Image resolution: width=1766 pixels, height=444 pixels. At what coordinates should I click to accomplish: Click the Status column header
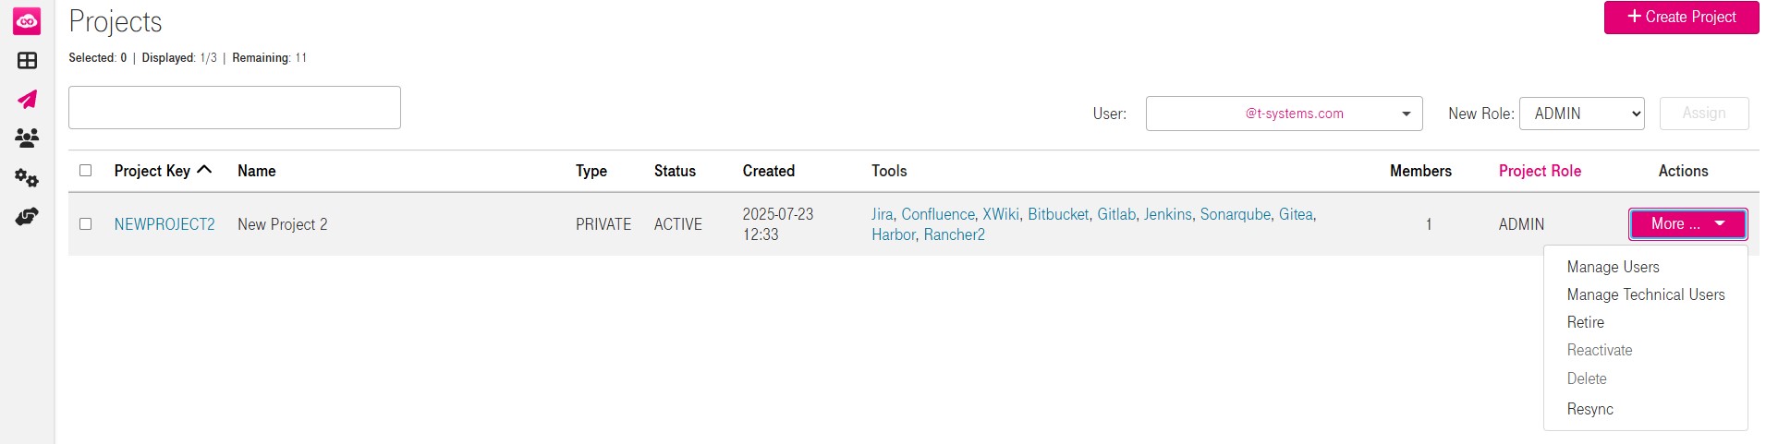(x=675, y=171)
